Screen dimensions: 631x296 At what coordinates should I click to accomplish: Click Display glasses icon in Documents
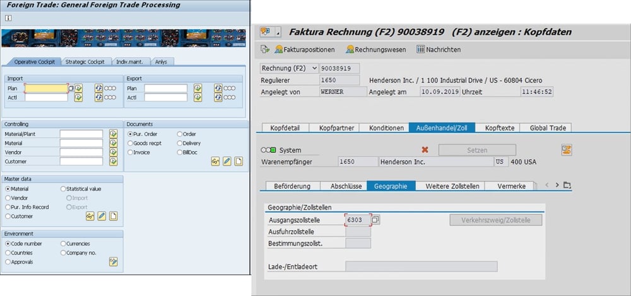tap(215, 161)
